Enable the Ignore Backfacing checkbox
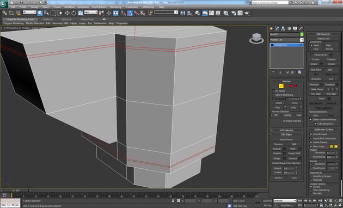Image resolution: width=343 pixels, height=208 pixels. (273, 95)
